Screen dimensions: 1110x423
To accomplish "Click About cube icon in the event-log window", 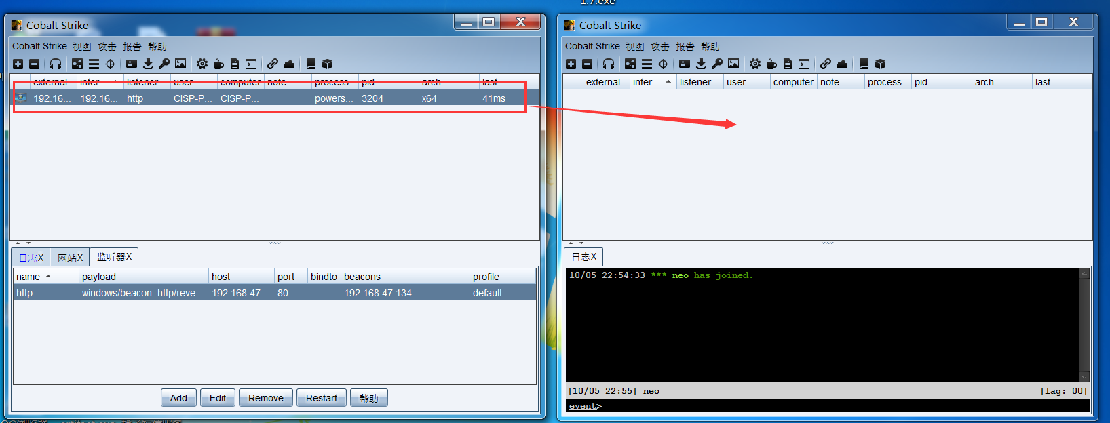I will (x=880, y=64).
